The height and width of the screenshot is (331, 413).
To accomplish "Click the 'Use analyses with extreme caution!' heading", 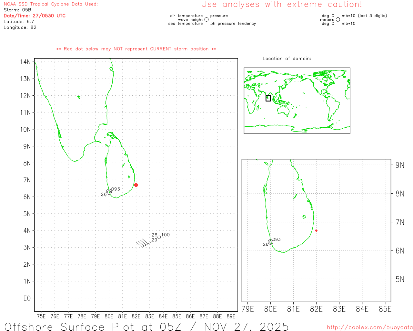I will click(x=281, y=5).
